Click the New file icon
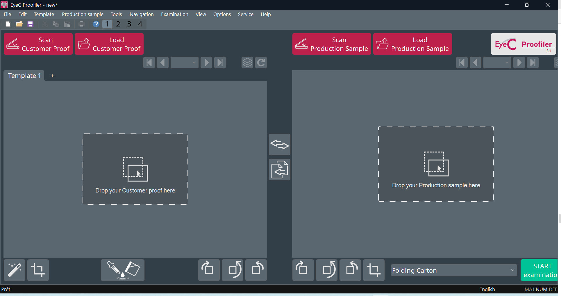 pos(8,24)
